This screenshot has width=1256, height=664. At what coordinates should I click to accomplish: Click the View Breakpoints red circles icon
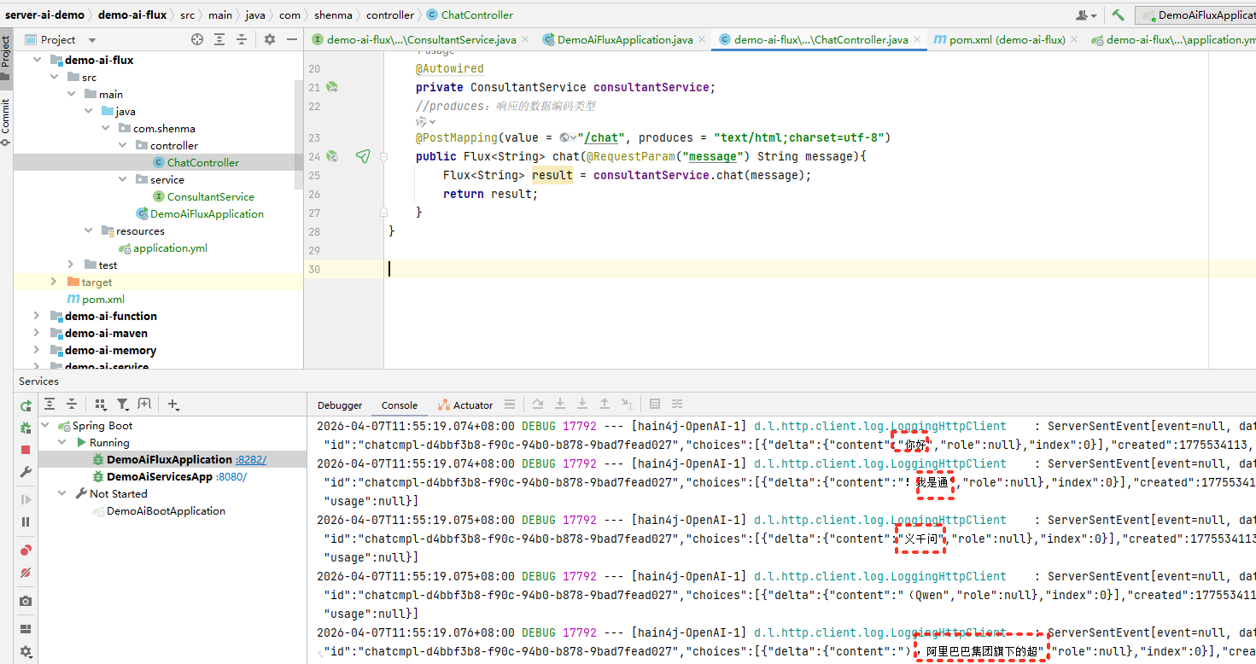pyautogui.click(x=26, y=550)
